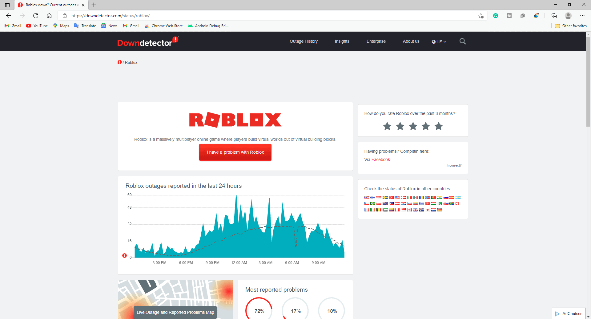The width and height of the screenshot is (591, 319).
Task: Open the browser Collections icon
Action: (554, 16)
